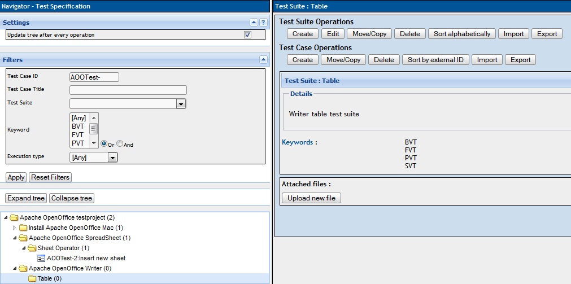Image resolution: width=571 pixels, height=284 pixels.
Task: Click keyword list scroll-up arrow
Action: (x=94, y=117)
